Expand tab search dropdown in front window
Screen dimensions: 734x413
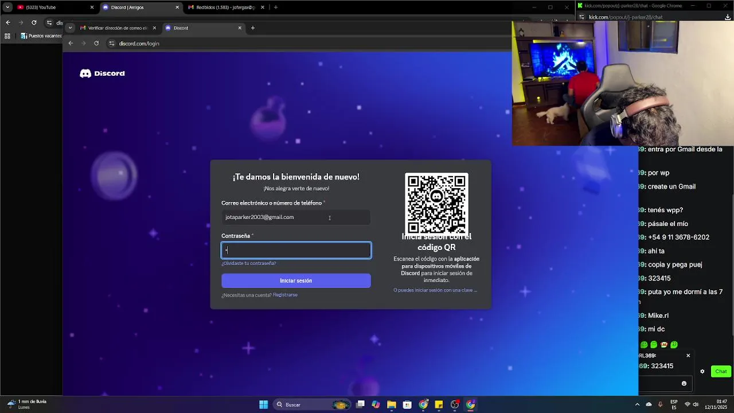(70, 28)
